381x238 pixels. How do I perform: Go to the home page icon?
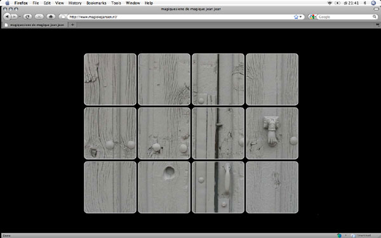pos(51,17)
